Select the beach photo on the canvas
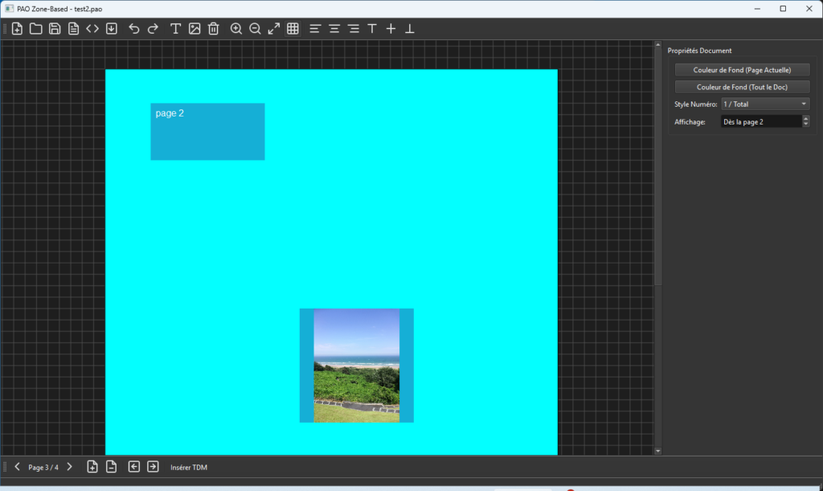 [x=356, y=366]
